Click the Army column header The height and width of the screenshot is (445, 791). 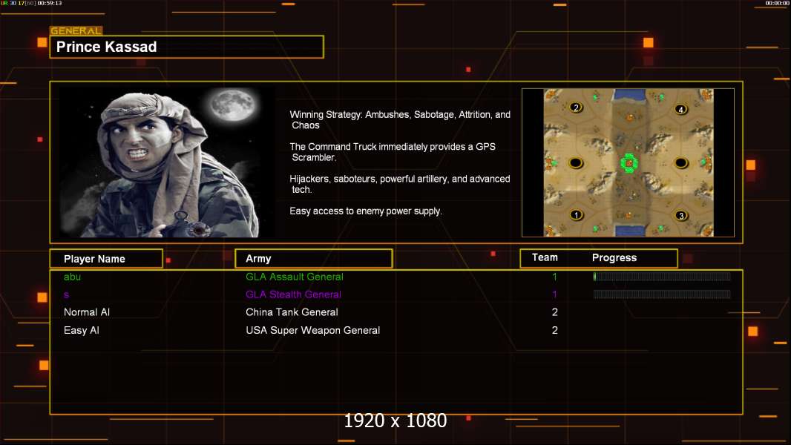point(314,259)
